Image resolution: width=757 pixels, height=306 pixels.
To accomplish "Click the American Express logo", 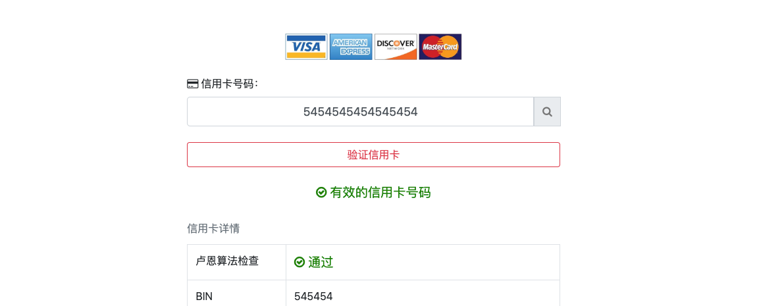I will [351, 47].
